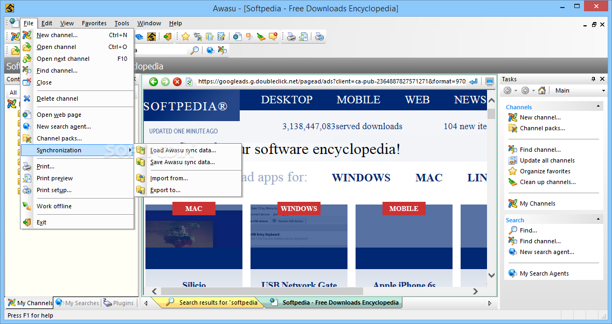Click Organize favorites in Tasks pane
Screen dimensions: 612x324
545,171
